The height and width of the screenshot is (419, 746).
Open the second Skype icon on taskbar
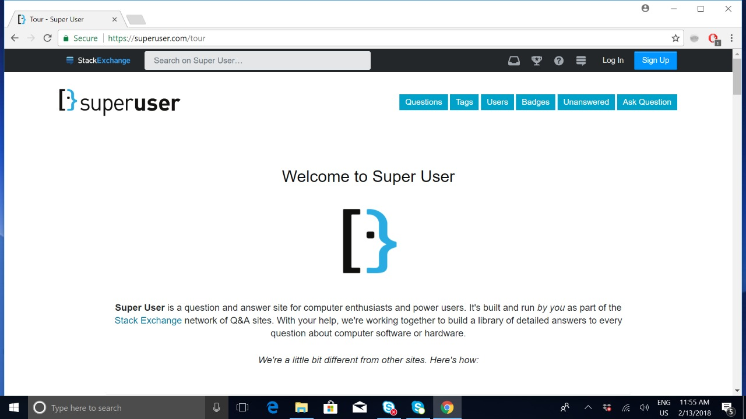click(x=418, y=407)
